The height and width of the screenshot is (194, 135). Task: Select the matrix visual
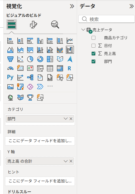click(60, 68)
